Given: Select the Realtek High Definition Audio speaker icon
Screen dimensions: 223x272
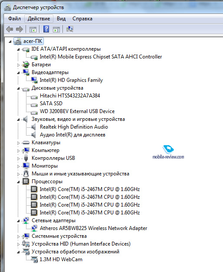Looking at the screenshot, I should (33, 127).
